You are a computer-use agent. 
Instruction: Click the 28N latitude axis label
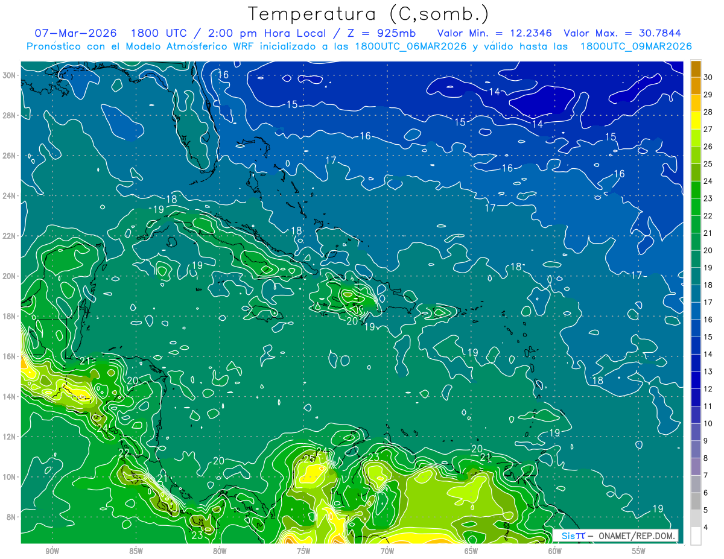[9, 115]
